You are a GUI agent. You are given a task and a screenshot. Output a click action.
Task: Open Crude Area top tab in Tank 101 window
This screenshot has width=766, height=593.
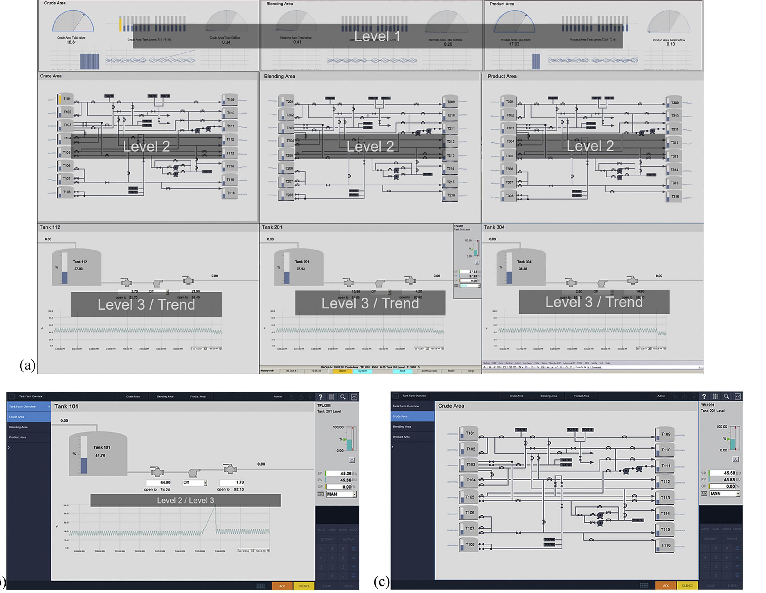133,396
